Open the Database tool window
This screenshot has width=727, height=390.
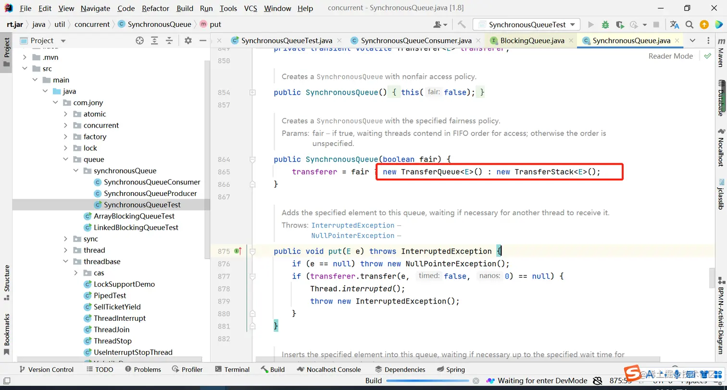(720, 99)
